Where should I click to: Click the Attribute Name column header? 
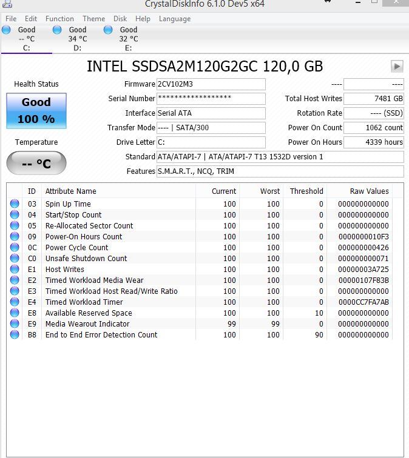click(x=118, y=191)
